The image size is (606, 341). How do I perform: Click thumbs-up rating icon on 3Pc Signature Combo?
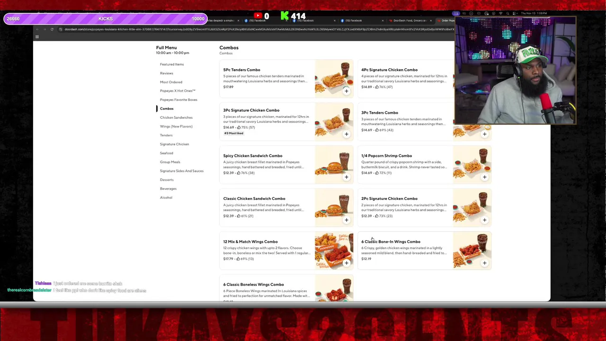239,127
